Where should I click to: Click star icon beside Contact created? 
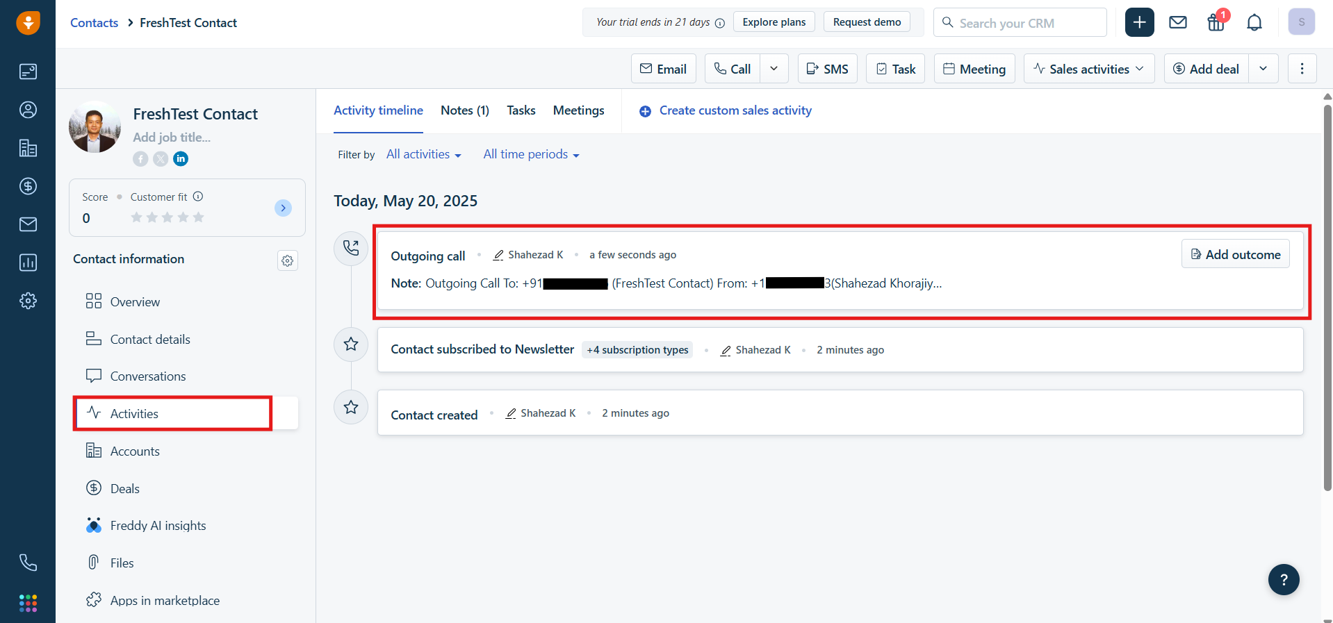[351, 407]
